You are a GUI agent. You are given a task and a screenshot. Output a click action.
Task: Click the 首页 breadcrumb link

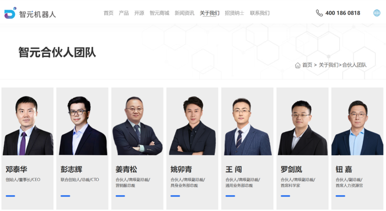pyautogui.click(x=307, y=65)
